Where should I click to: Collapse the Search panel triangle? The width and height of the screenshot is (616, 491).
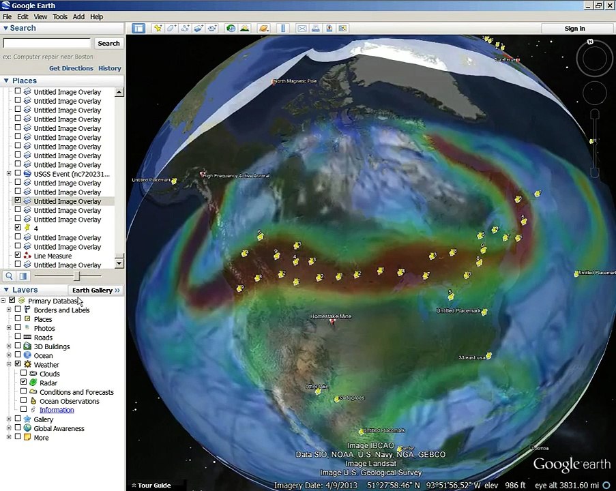point(5,28)
